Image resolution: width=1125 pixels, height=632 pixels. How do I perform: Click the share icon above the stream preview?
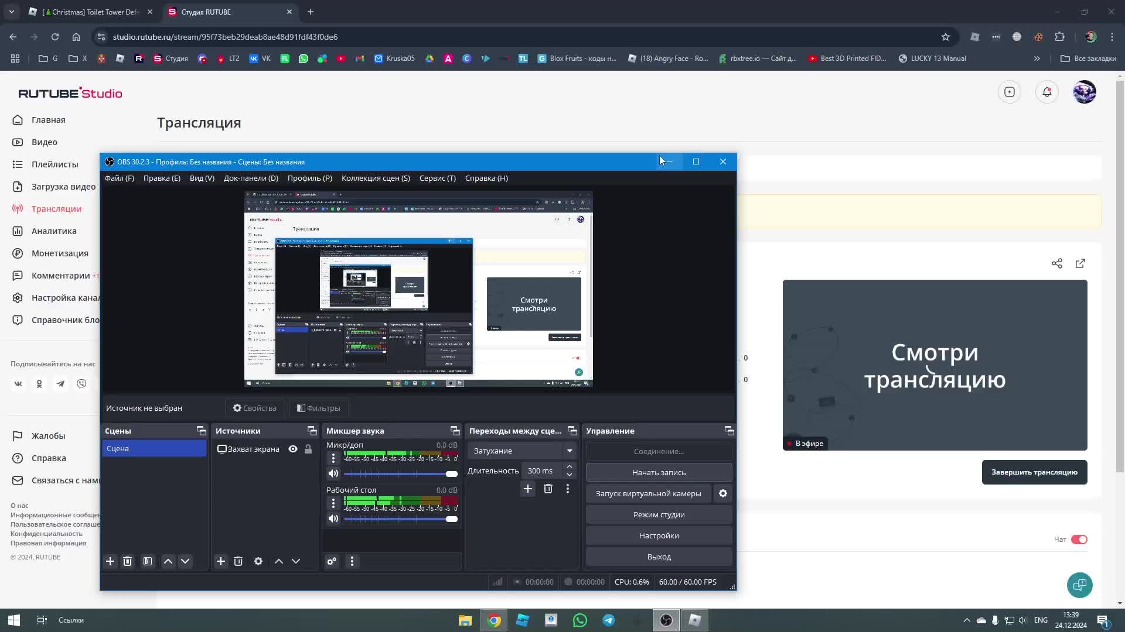[x=1057, y=263]
